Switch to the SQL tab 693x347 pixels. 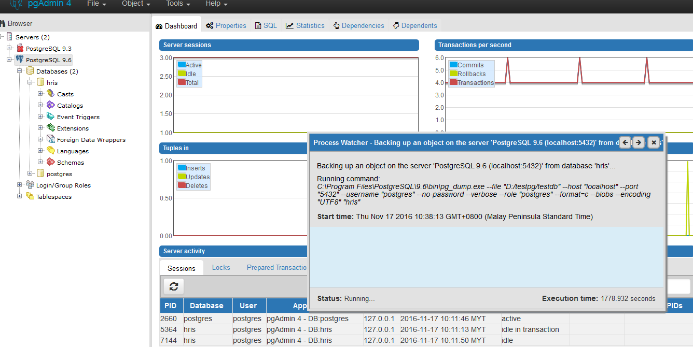(266, 25)
